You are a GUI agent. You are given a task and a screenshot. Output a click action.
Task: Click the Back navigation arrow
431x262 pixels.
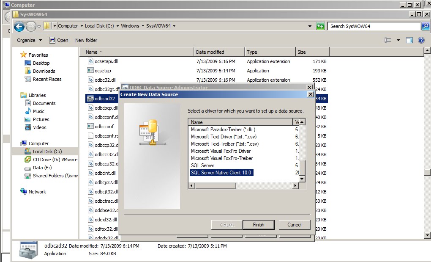(x=19, y=26)
